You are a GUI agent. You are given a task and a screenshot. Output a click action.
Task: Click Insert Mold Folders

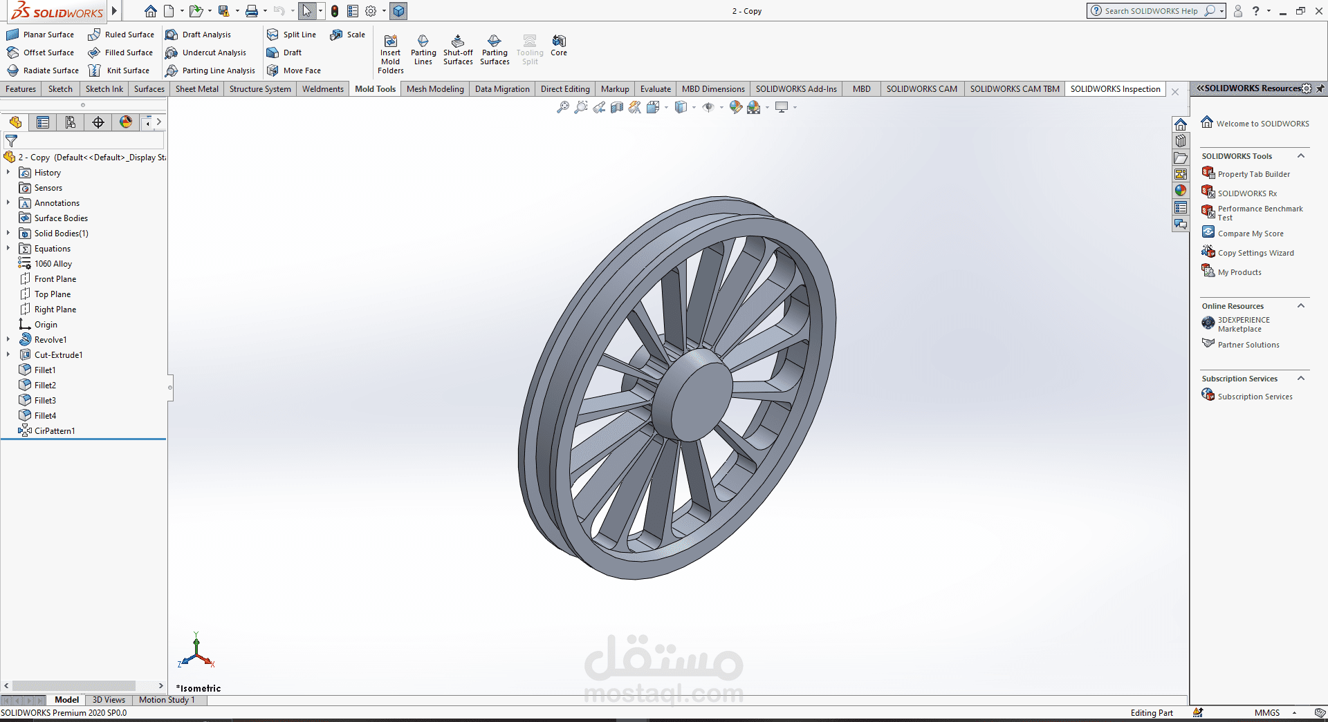391,54
